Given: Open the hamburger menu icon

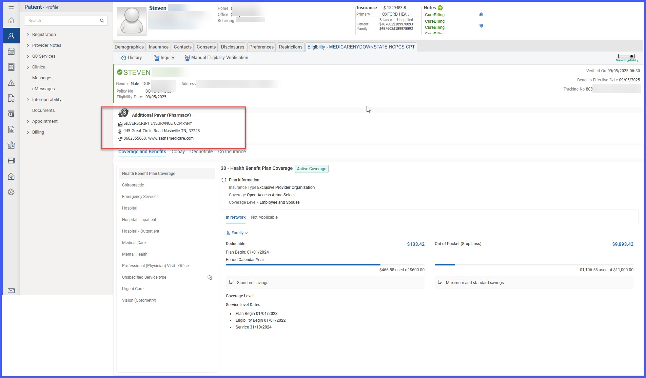Looking at the screenshot, I should point(11,7).
